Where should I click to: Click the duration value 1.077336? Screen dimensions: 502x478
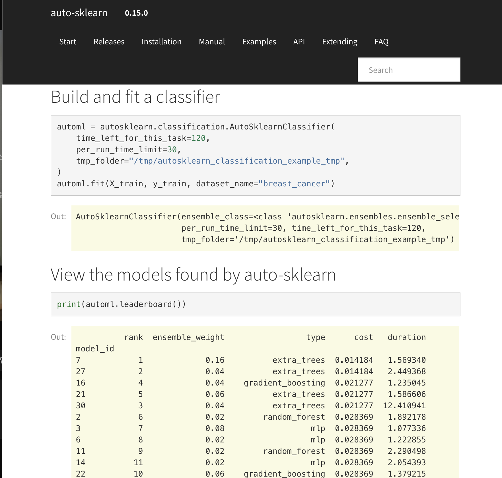pyautogui.click(x=407, y=428)
